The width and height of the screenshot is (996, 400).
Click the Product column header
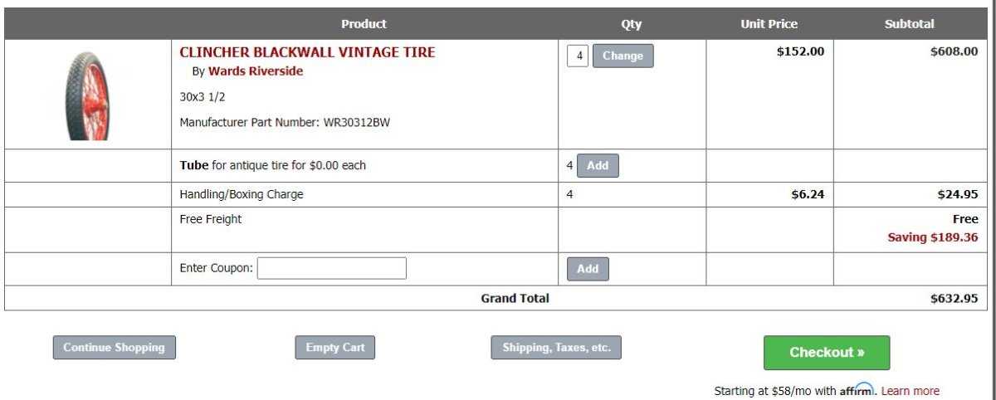click(364, 24)
